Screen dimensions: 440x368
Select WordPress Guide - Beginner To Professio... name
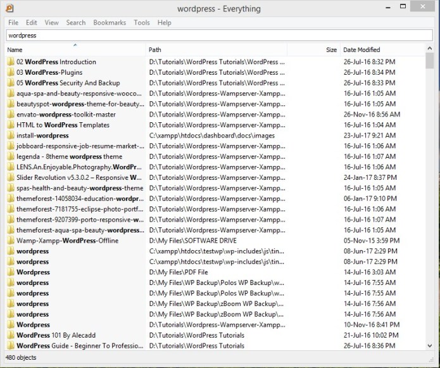point(80,346)
